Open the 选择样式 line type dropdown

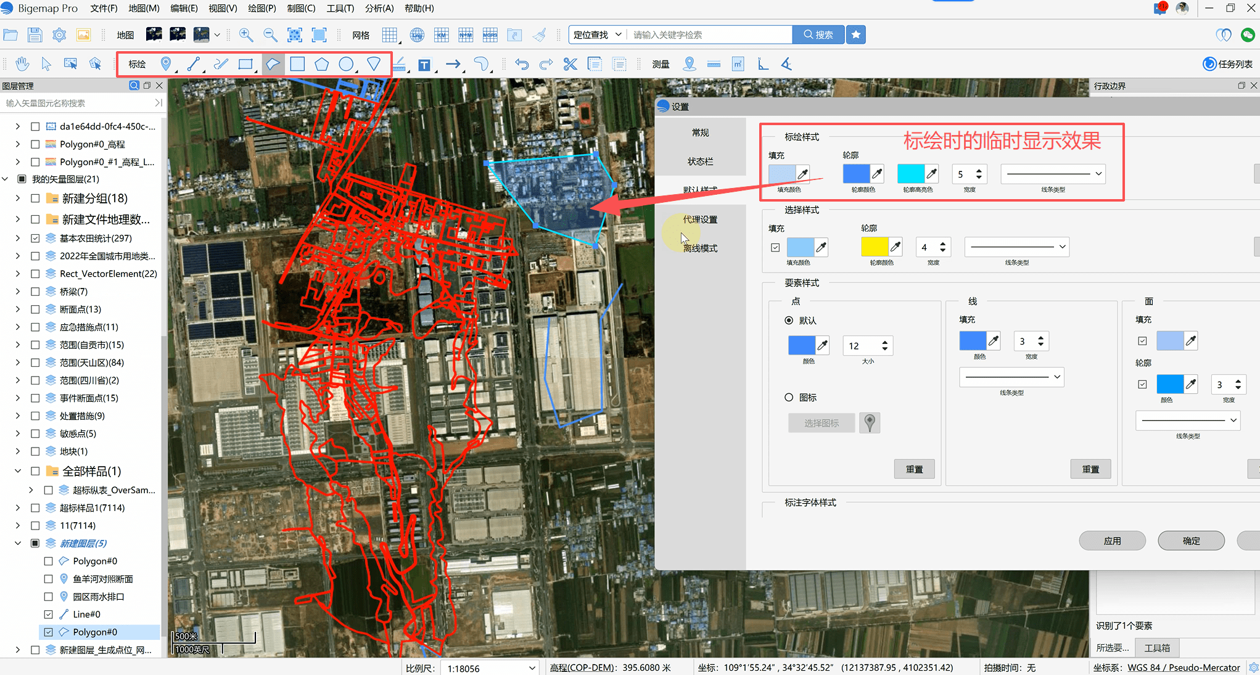[1016, 247]
